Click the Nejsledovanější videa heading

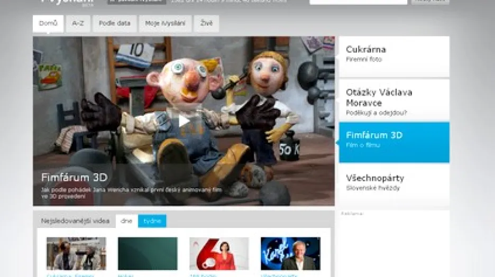tap(75, 221)
